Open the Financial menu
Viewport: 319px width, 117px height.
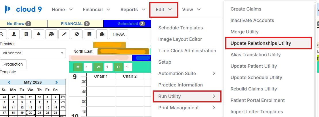[96, 9]
